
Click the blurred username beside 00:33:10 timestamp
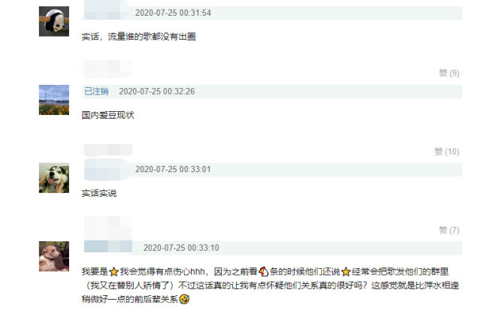coord(108,246)
